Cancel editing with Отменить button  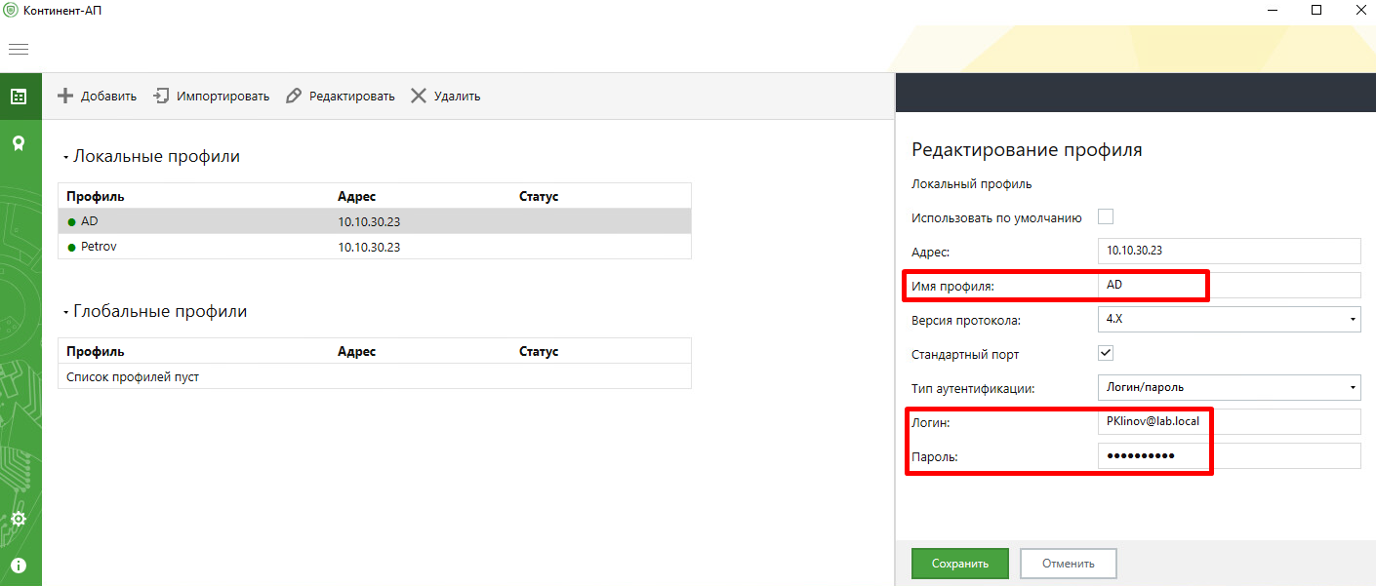1069,564
